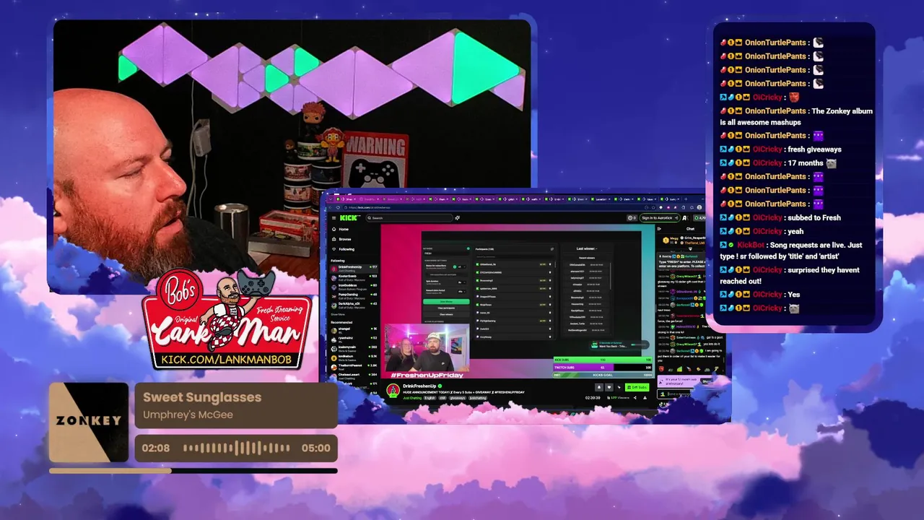
Task: Click the green Draw Winner button
Action: point(446,302)
